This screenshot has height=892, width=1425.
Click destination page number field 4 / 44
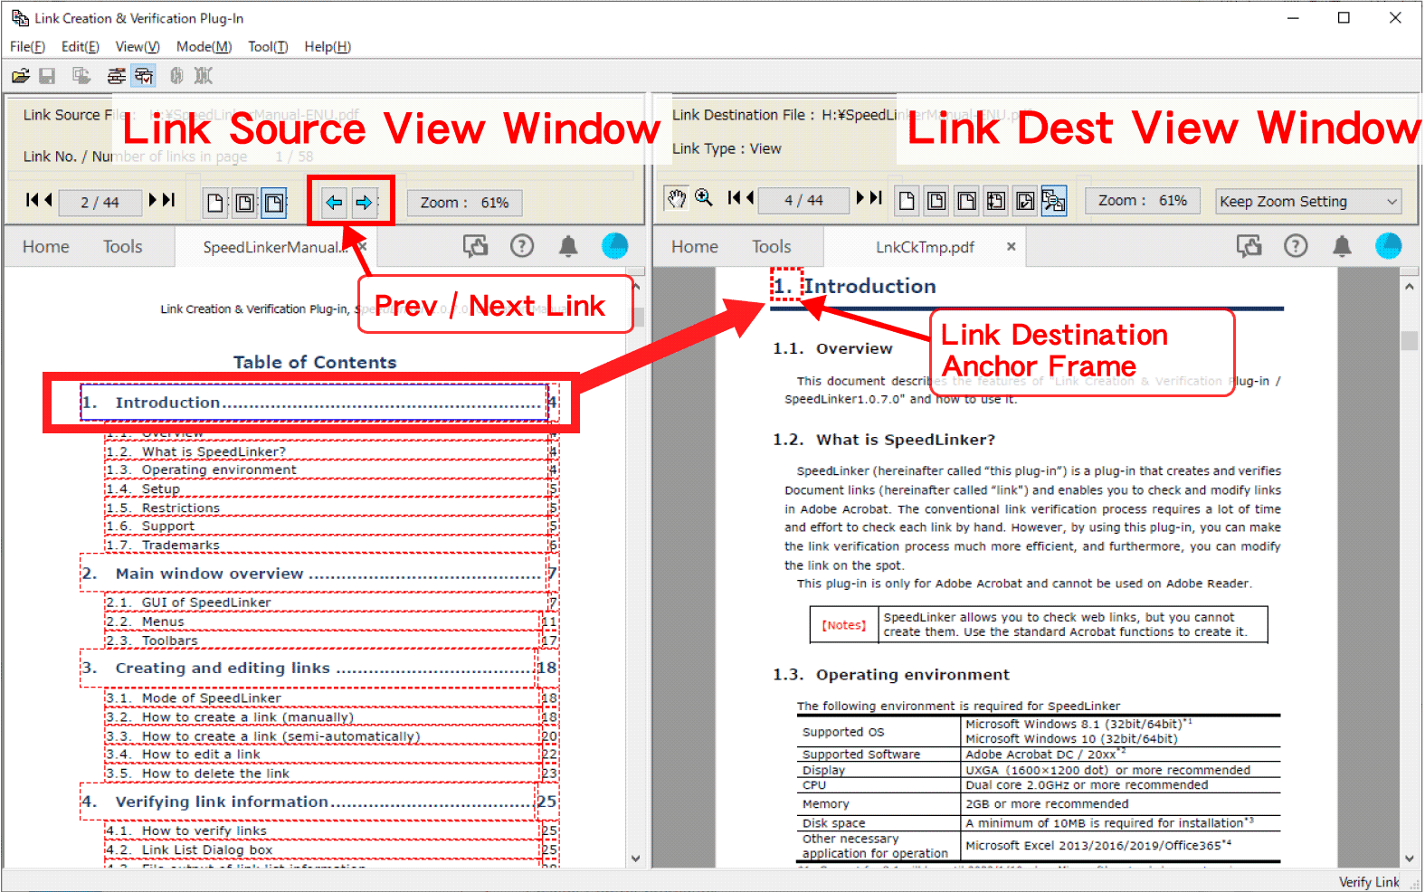coord(804,200)
